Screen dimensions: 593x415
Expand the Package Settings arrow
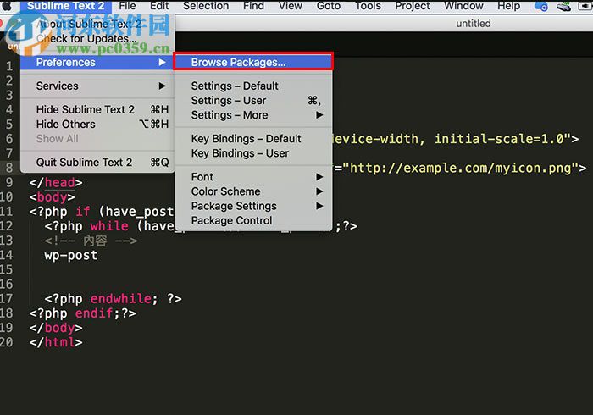pyautogui.click(x=319, y=206)
